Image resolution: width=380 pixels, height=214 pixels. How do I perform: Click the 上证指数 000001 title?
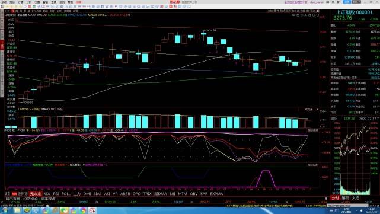(354, 12)
